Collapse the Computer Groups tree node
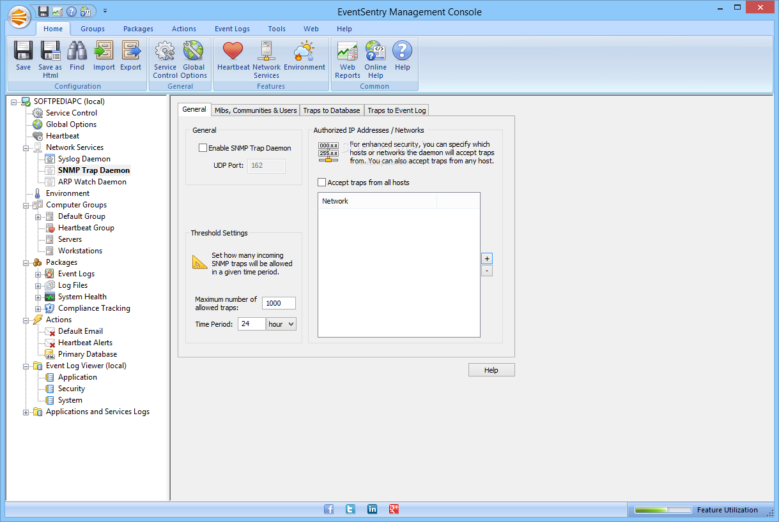 coord(26,205)
